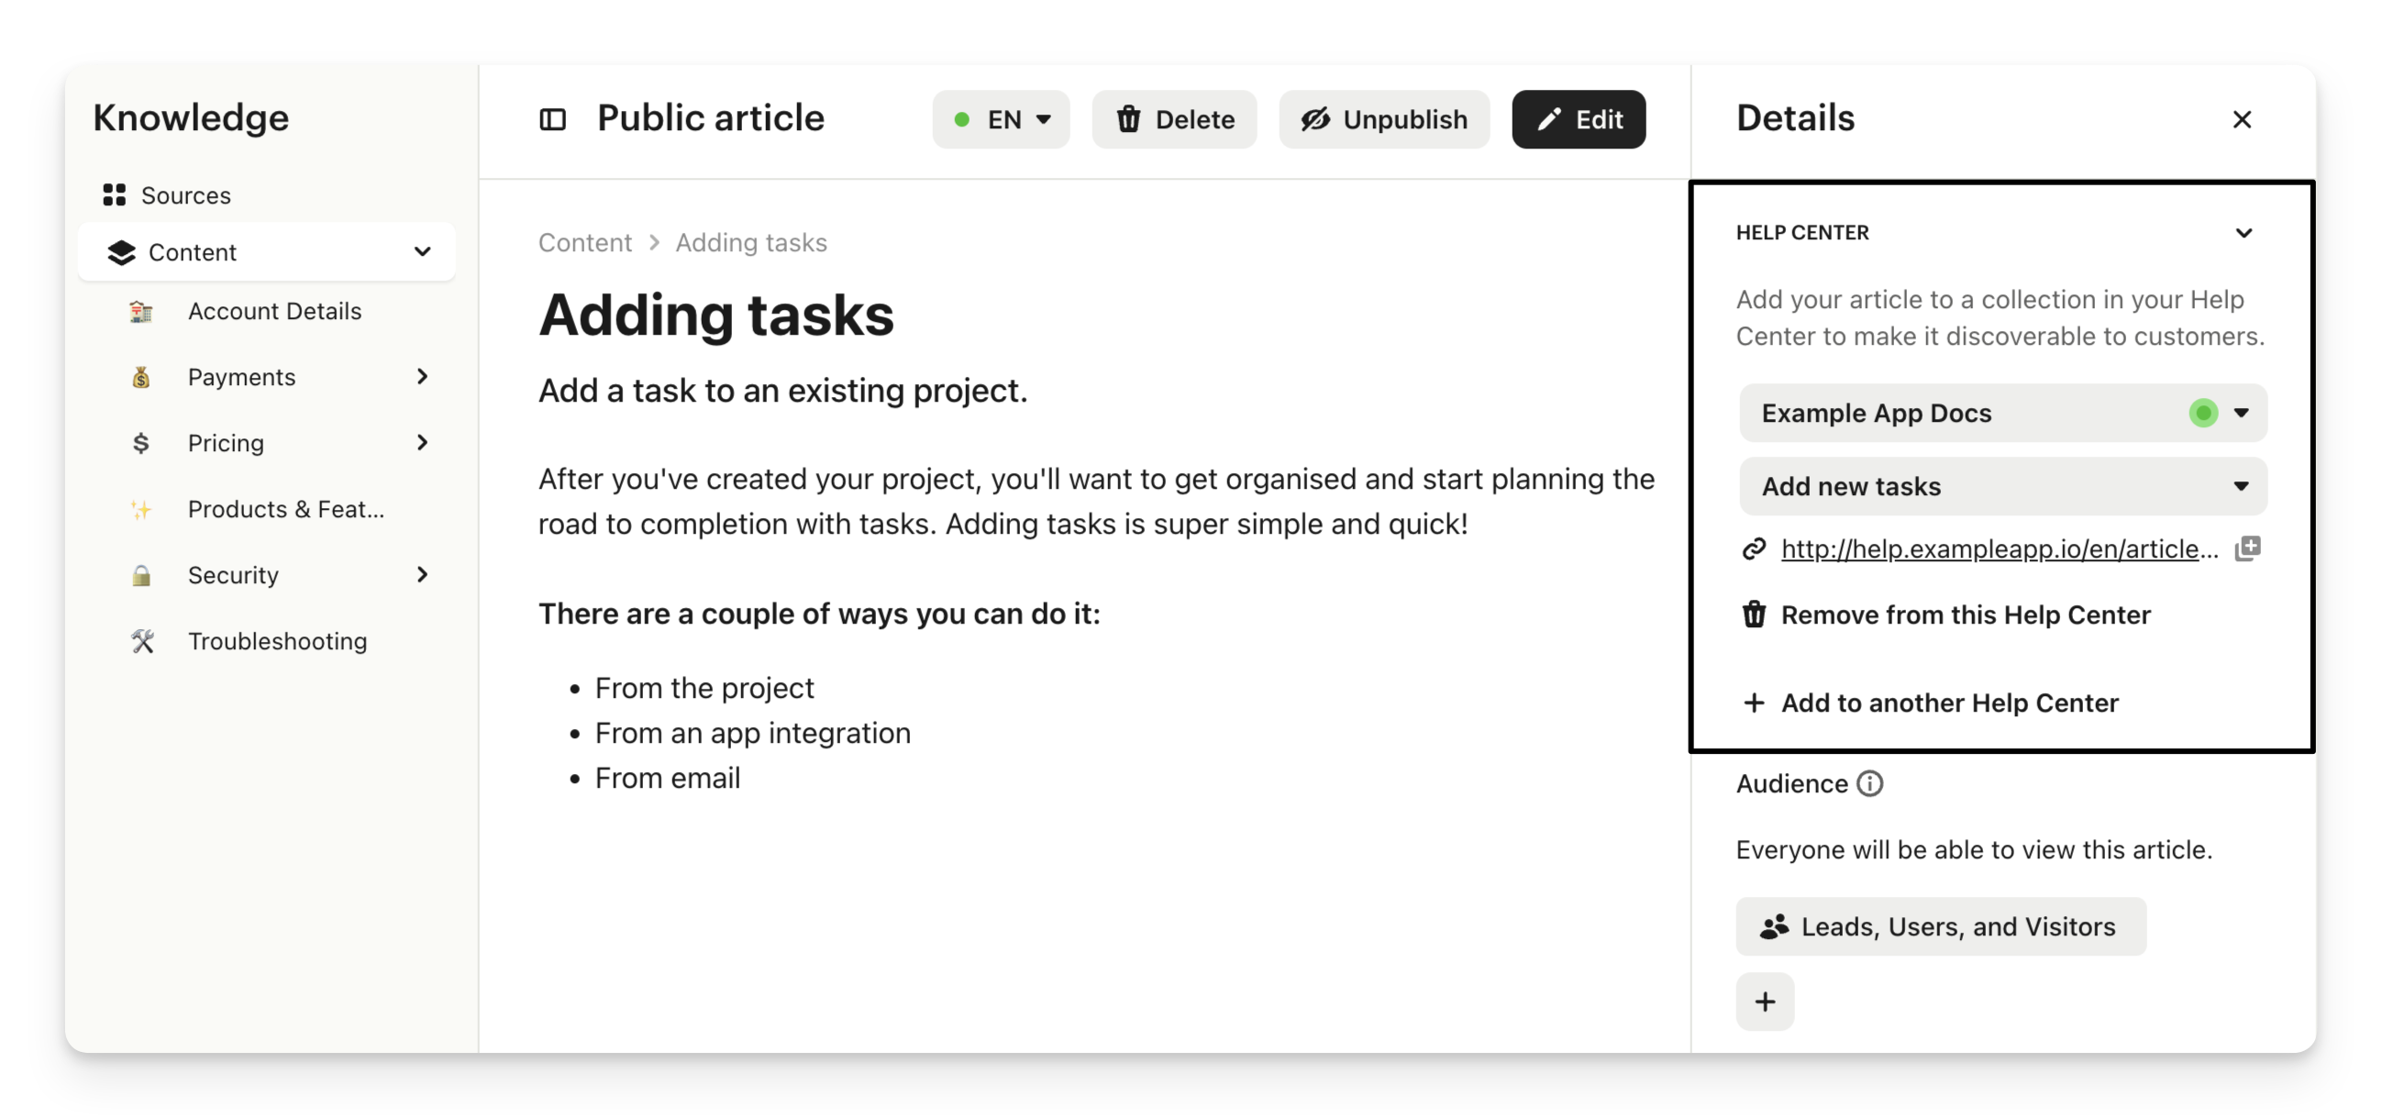The height and width of the screenshot is (1118, 2382).
Task: Open Products & Features in the sidebar
Action: pos(285,509)
